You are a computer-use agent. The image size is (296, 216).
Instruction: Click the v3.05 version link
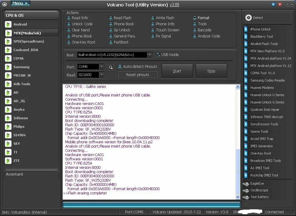coord(174,5)
